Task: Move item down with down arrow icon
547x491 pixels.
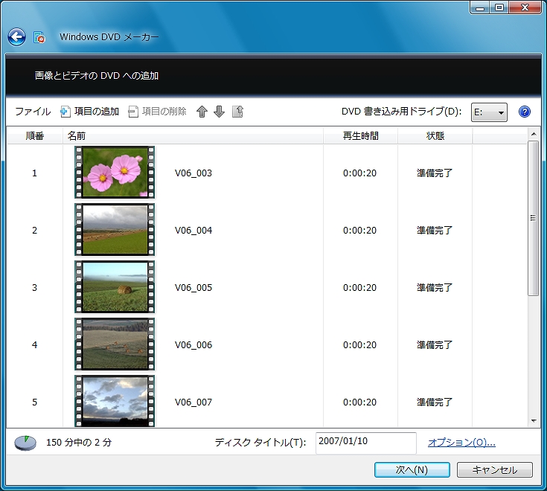Action: click(x=219, y=112)
